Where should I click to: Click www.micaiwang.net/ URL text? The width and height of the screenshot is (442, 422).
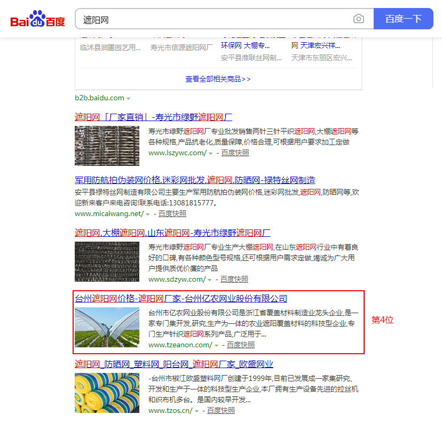109,214
